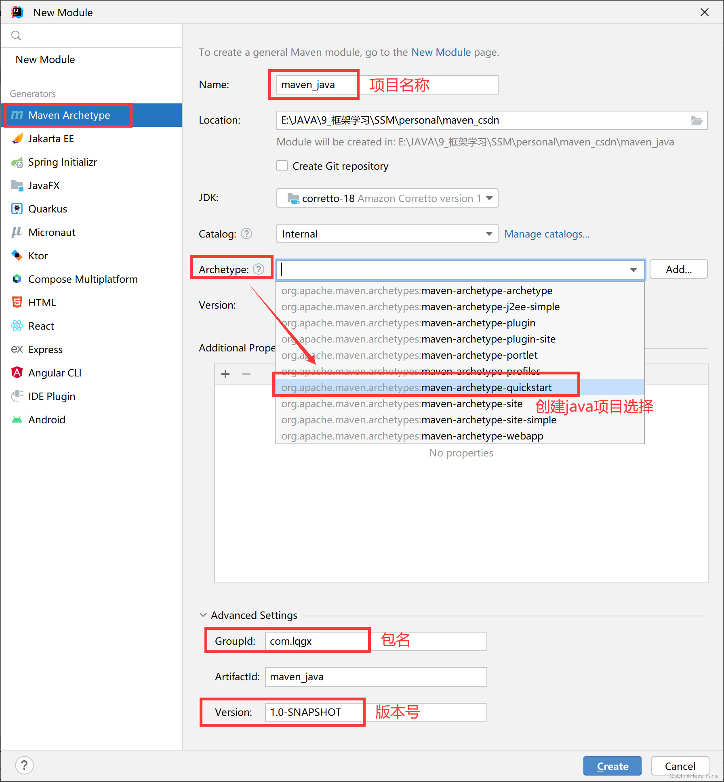Image resolution: width=724 pixels, height=782 pixels.
Task: Select the Angular CLI generator icon
Action: pos(17,372)
